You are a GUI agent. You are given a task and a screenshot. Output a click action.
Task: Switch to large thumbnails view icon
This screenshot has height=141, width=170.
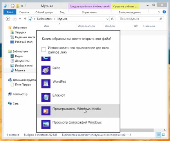[163, 135]
